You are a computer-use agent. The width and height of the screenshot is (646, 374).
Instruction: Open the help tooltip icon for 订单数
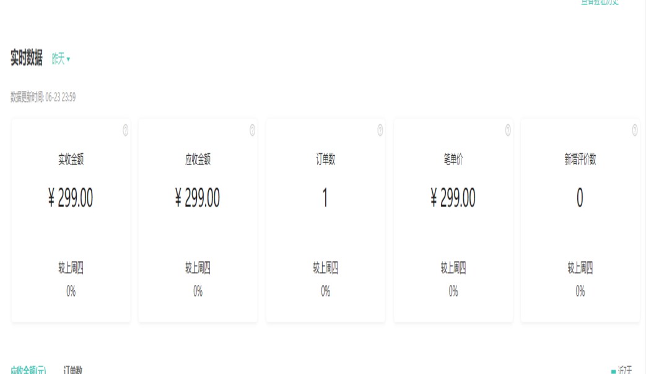tap(380, 130)
